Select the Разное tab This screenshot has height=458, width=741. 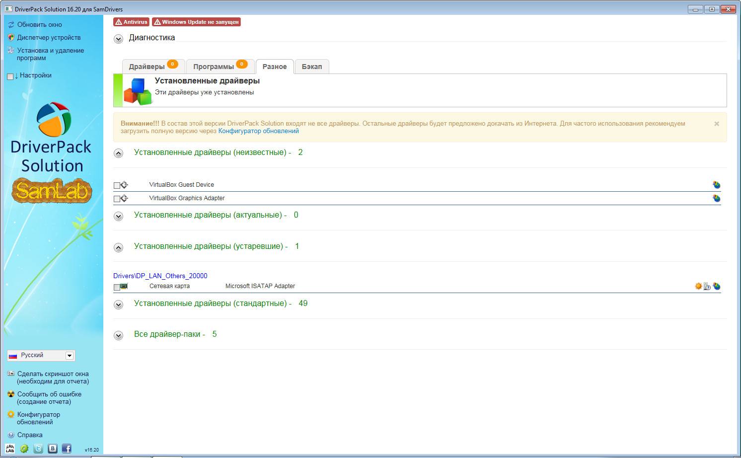[x=275, y=67]
